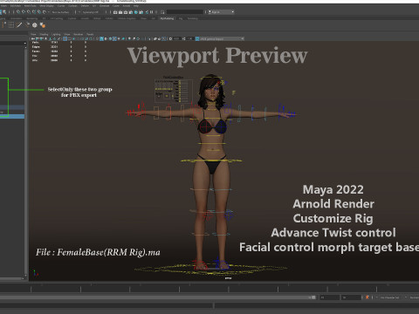Click the Faces count in heads-up display
419x314 pixels.
54,51
